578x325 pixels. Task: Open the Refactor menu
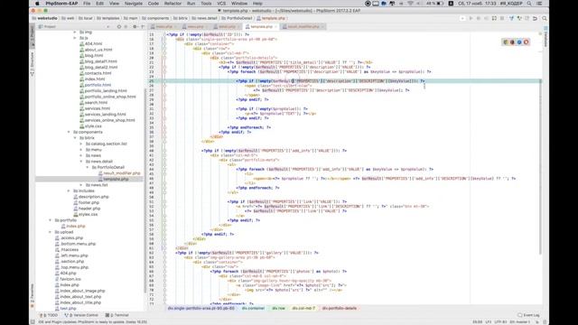172,4
